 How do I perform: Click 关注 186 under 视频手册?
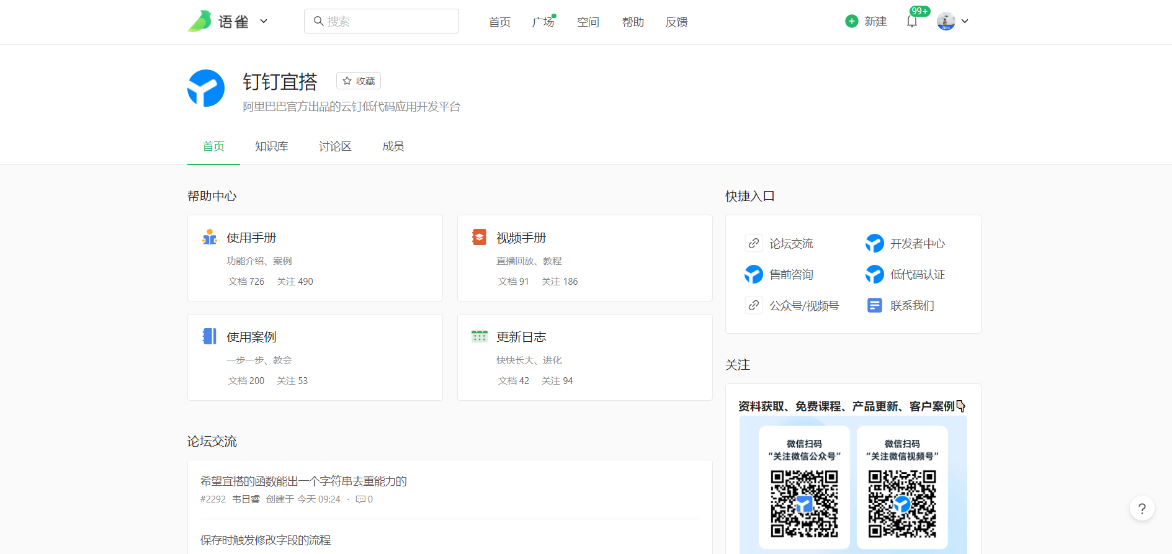point(560,282)
